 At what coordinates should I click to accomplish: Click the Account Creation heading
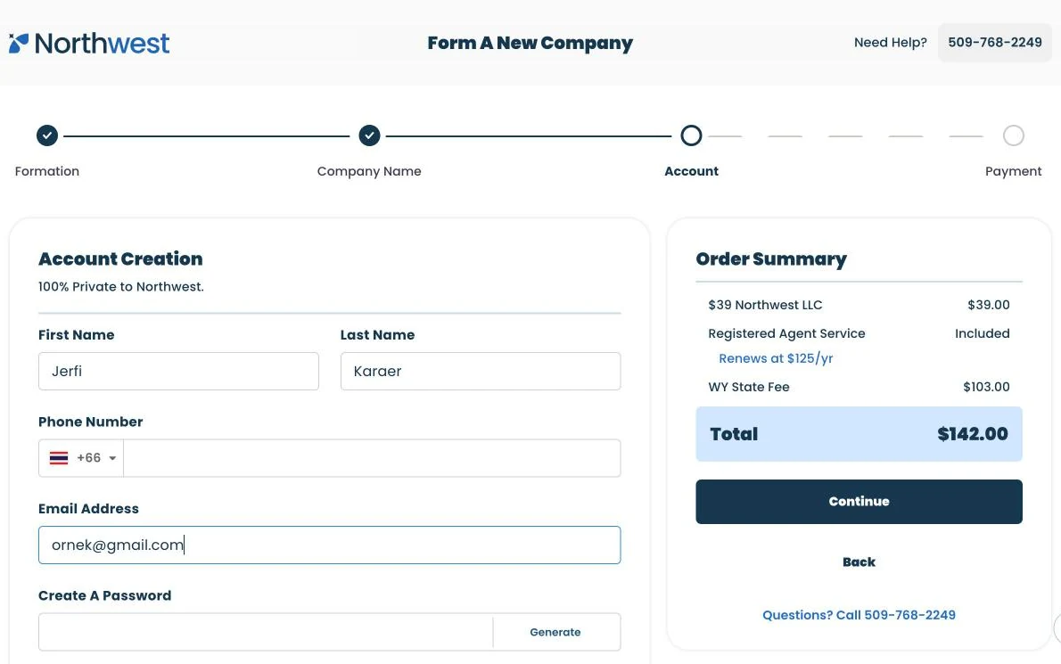(x=120, y=259)
